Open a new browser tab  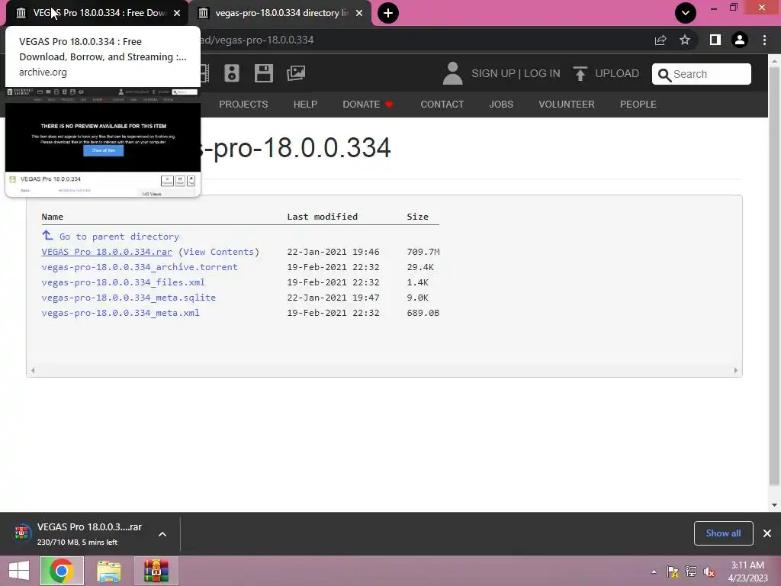click(x=388, y=13)
